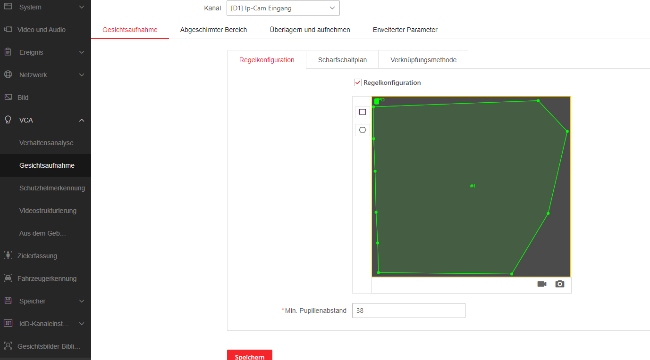Image resolution: width=650 pixels, height=360 pixels.
Task: Click the VCA lightbulb icon in sidebar
Action: 8,120
